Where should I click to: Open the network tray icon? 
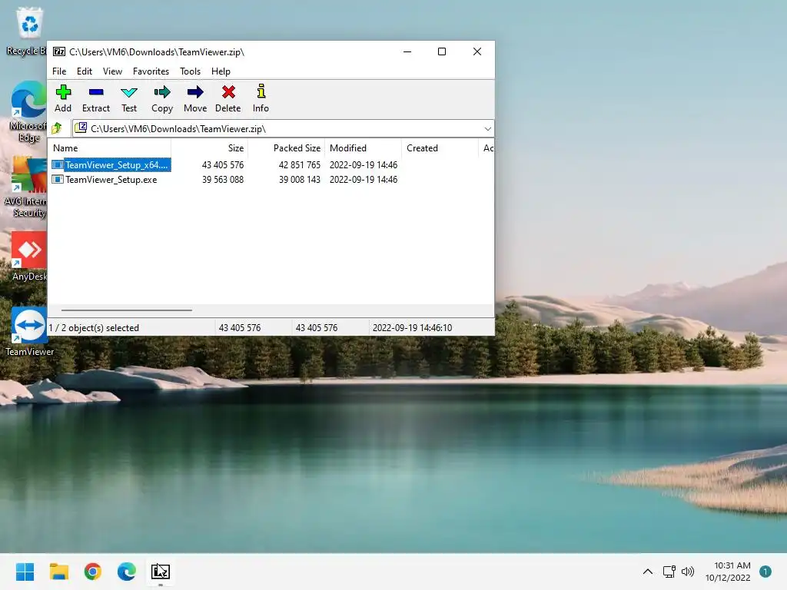click(x=669, y=572)
